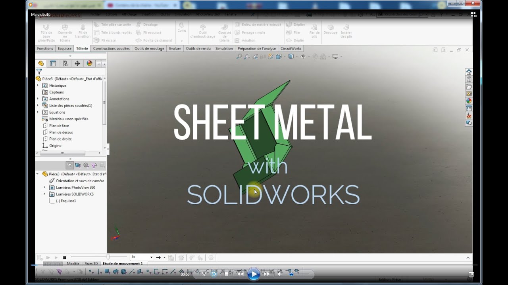508x285 pixels.
Task: Open the ConfigurationManager tab icon
Action: (65, 63)
